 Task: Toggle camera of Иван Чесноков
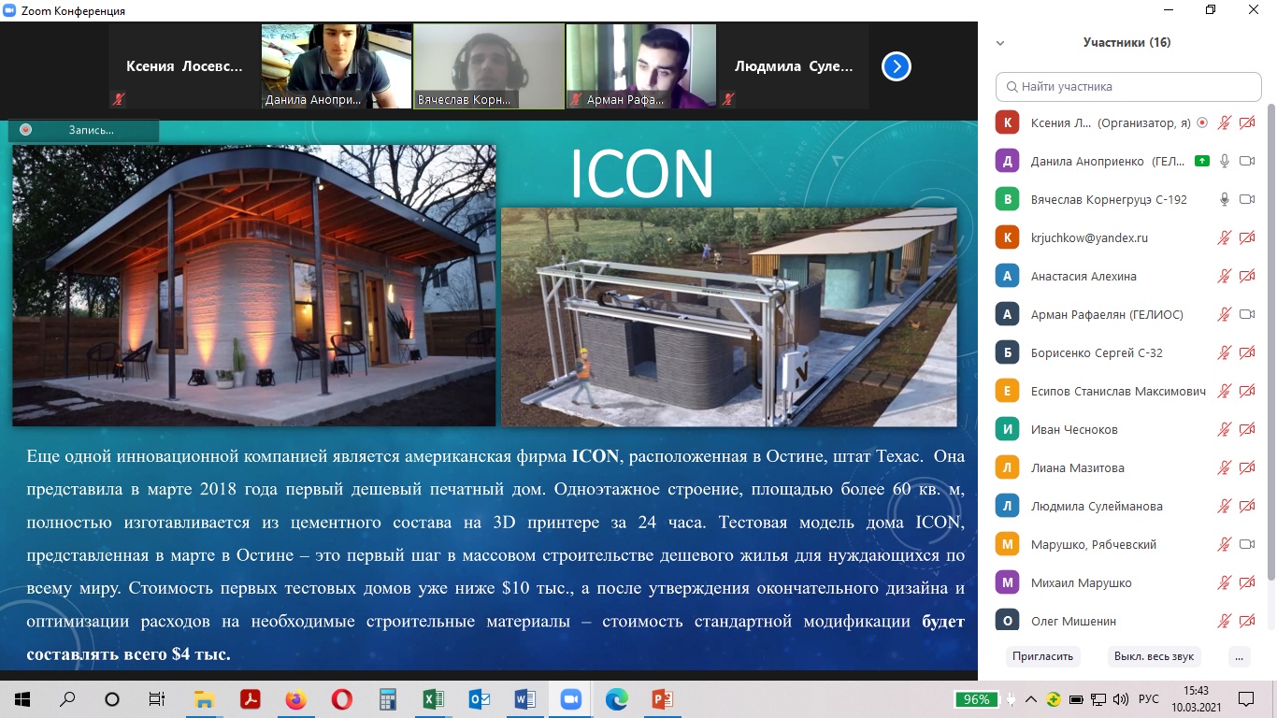(1246, 429)
